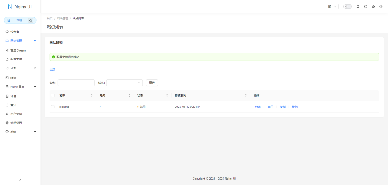The image size is (388, 185).
Task: Click the 名称 name search input field
Action: (x=76, y=83)
